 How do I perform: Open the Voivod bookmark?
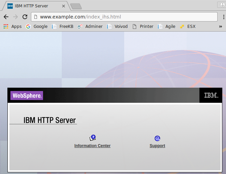tap(117, 27)
